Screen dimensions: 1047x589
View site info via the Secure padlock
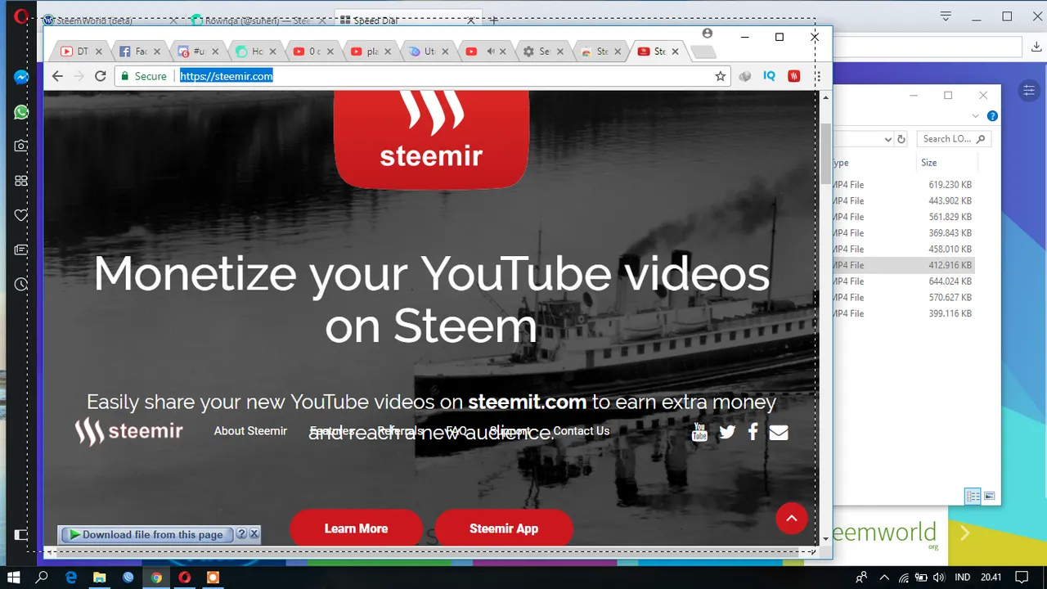click(x=143, y=76)
